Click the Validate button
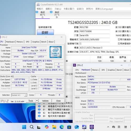This screenshot has width=131, height=131. point(45,101)
